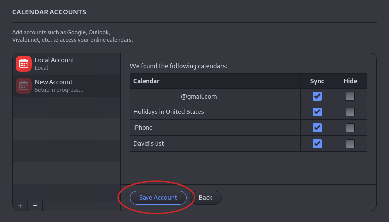This screenshot has height=222, width=389.
Task: Toggle Sync checkbox for iPhone calendar
Action: coord(317,128)
